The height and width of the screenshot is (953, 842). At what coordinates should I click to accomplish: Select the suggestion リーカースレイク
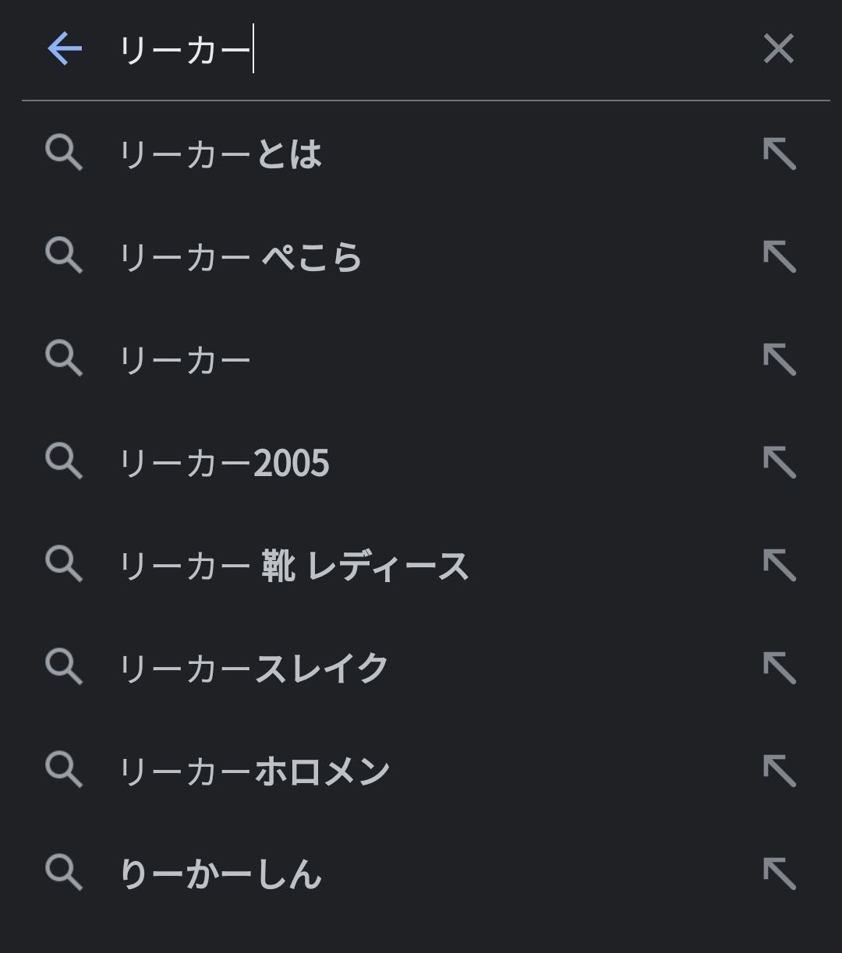(x=253, y=669)
